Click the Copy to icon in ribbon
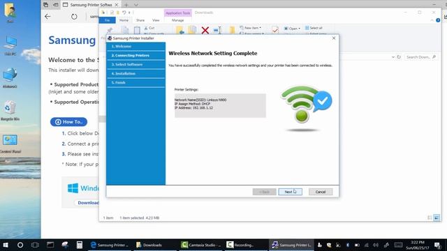 click(x=192, y=30)
